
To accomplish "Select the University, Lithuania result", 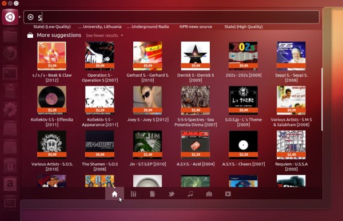I will point(99,27).
